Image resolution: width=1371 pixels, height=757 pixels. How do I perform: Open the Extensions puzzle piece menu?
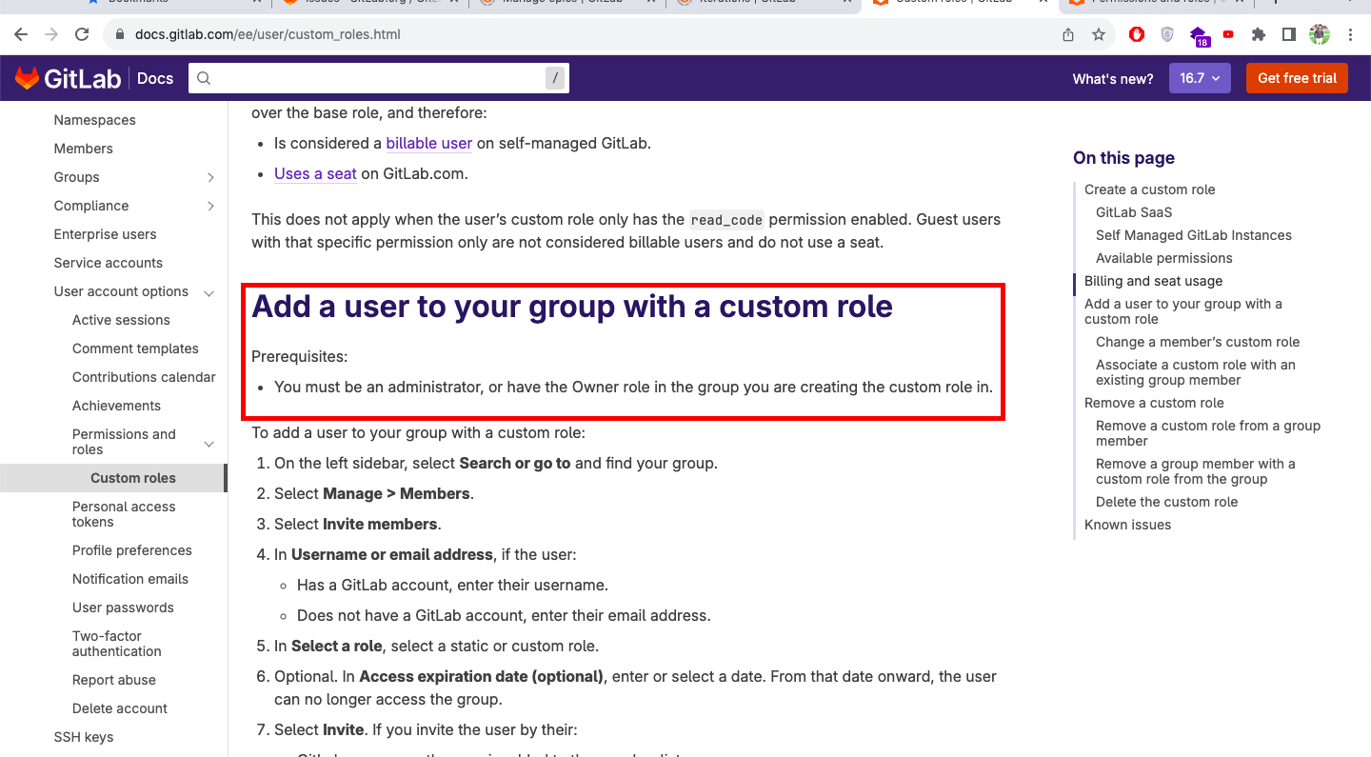point(1259,34)
